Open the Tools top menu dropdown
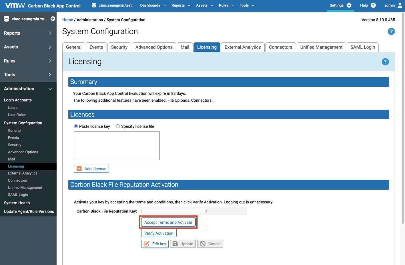The height and width of the screenshot is (265, 405). 247,5
